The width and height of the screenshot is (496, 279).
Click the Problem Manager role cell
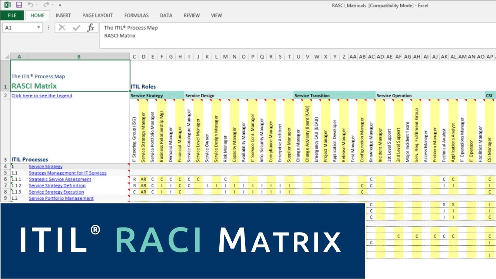tap(435, 131)
